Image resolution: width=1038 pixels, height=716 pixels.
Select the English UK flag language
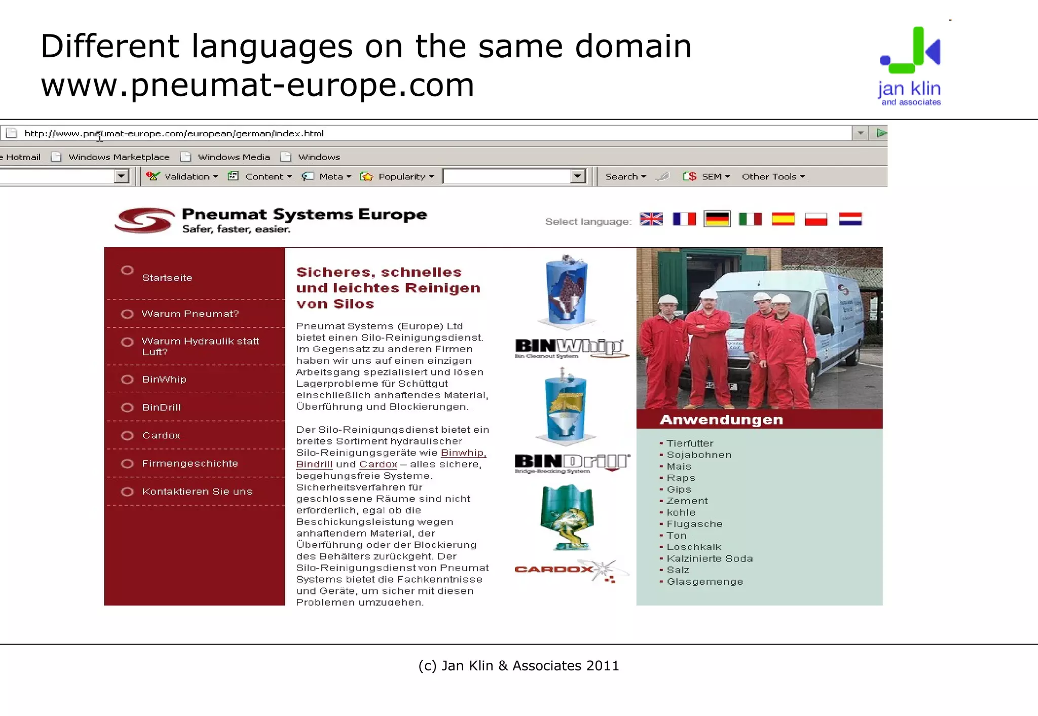[651, 219]
